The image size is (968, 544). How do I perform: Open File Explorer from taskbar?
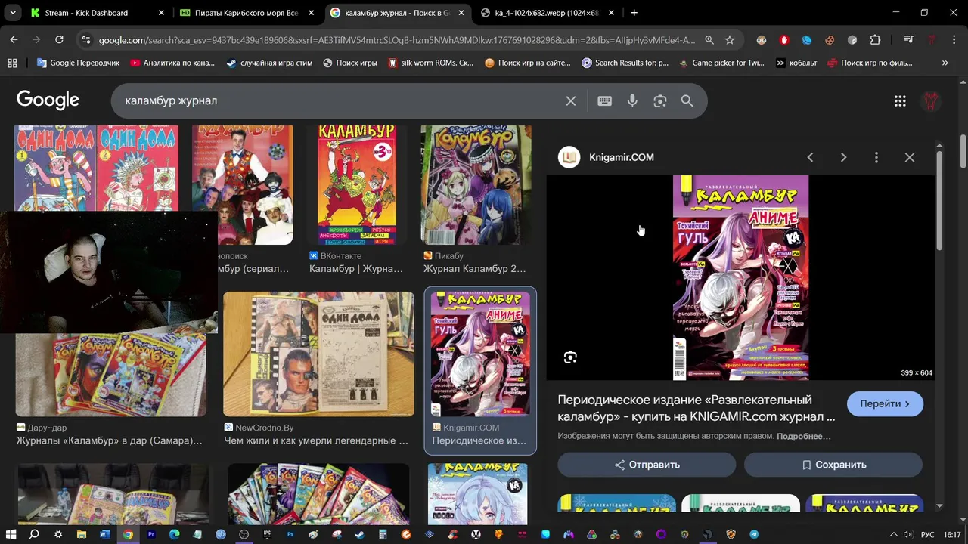click(81, 534)
